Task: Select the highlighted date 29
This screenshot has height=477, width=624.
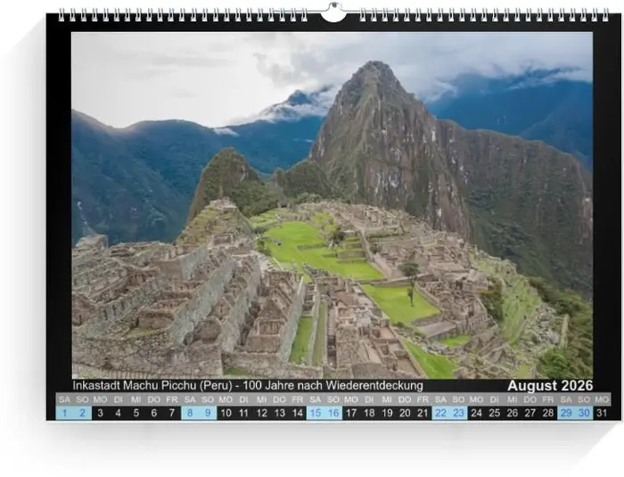Action: point(567,413)
